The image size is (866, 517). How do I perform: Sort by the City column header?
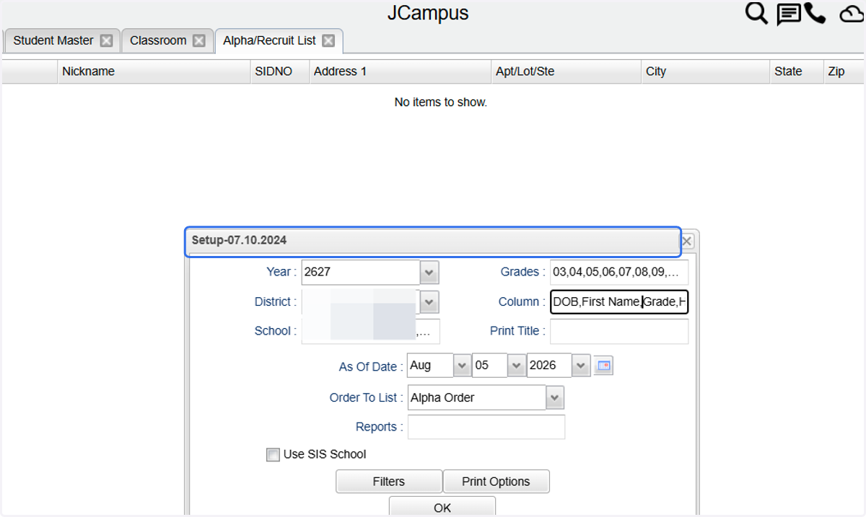click(x=706, y=71)
